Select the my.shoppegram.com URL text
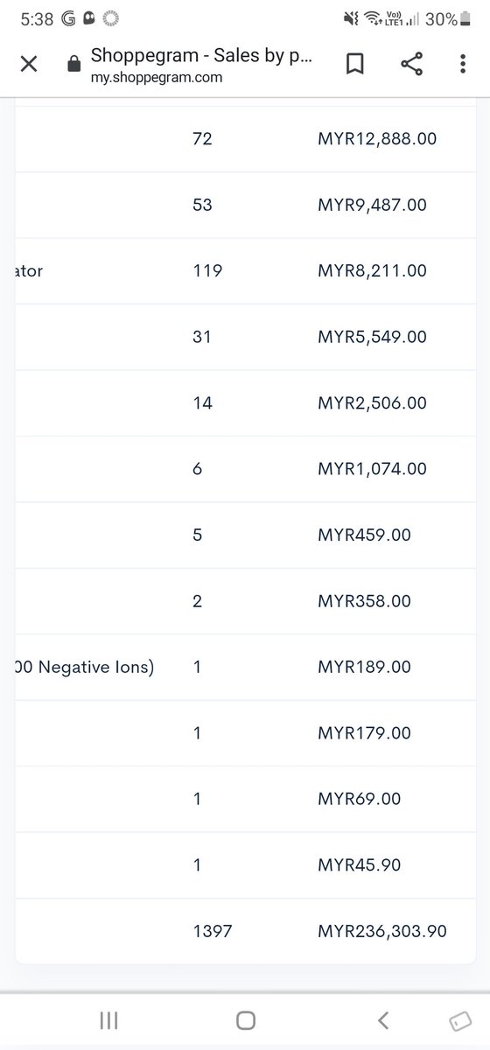Screen dimensions: 490x1050 click(157, 77)
